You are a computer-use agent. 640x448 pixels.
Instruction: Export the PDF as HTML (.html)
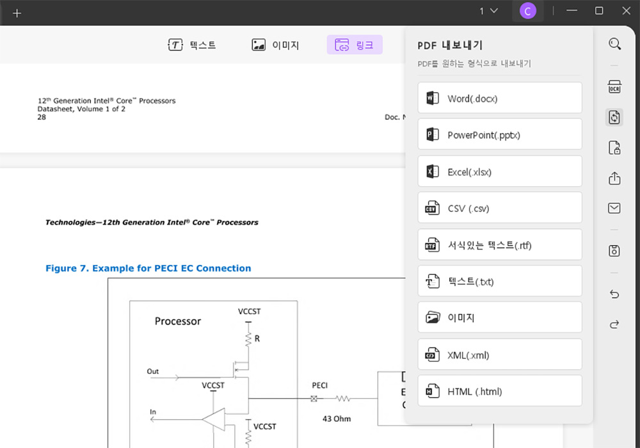[x=500, y=391]
